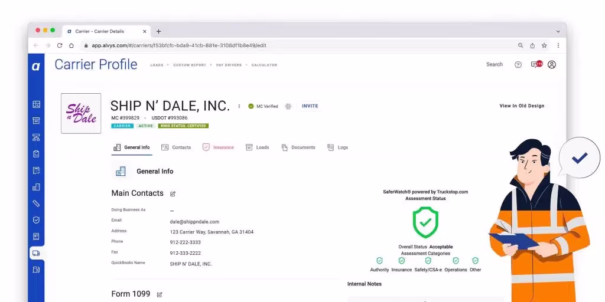Click the Safety/CSA-e assessment shield icon

pyautogui.click(x=428, y=261)
